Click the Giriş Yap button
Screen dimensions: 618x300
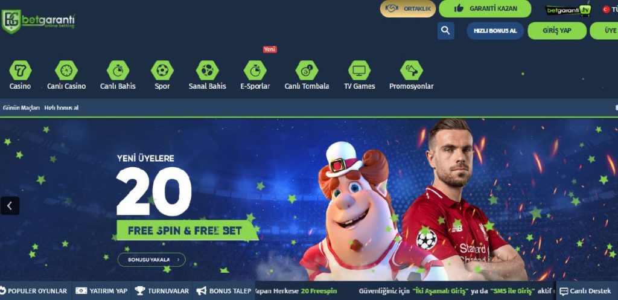point(557,31)
